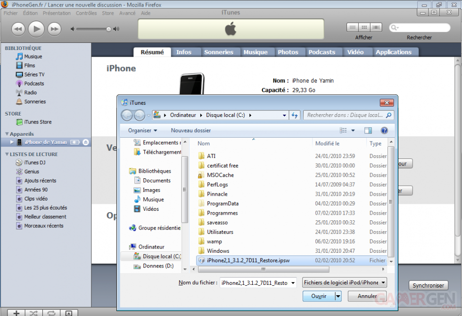462x316 pixels.
Task: Click the add playlist plus button
Action: pyautogui.click(x=16, y=313)
